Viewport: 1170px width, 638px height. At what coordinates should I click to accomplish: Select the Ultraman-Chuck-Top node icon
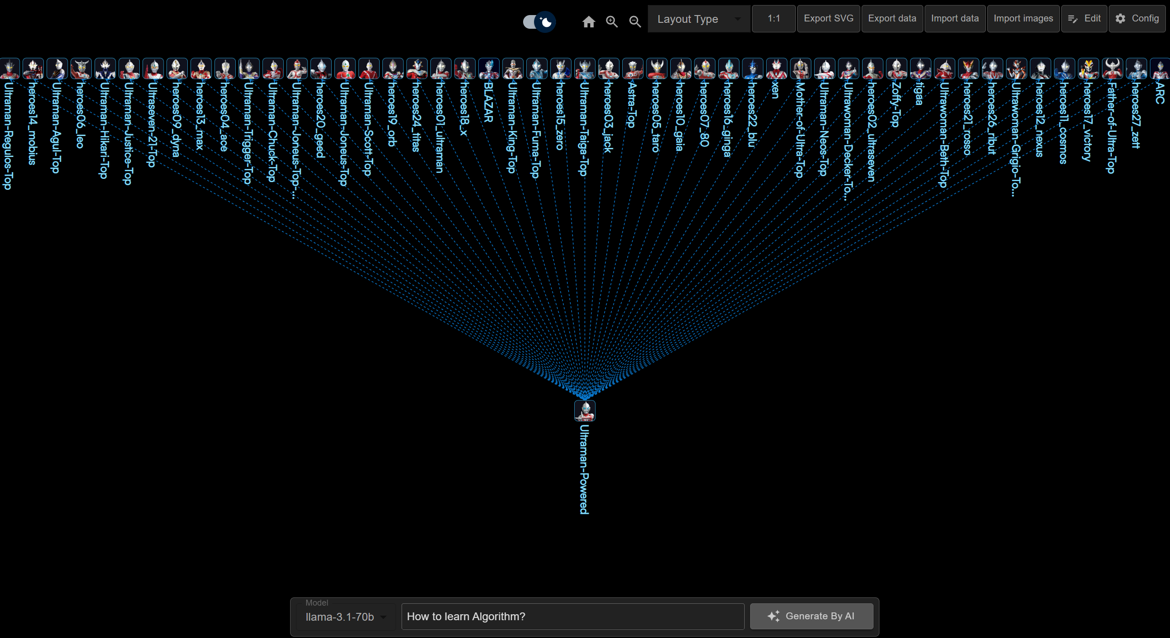click(x=273, y=68)
